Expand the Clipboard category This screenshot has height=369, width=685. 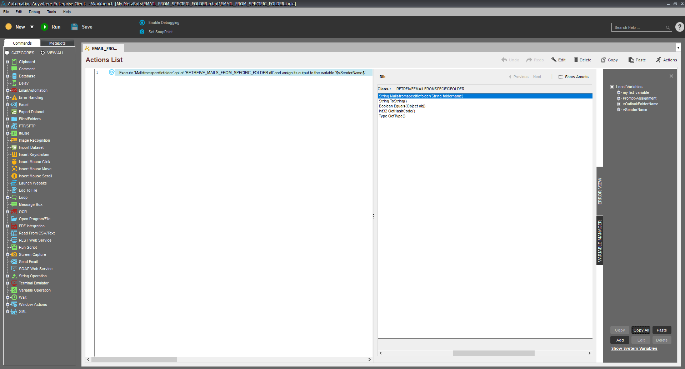click(7, 62)
